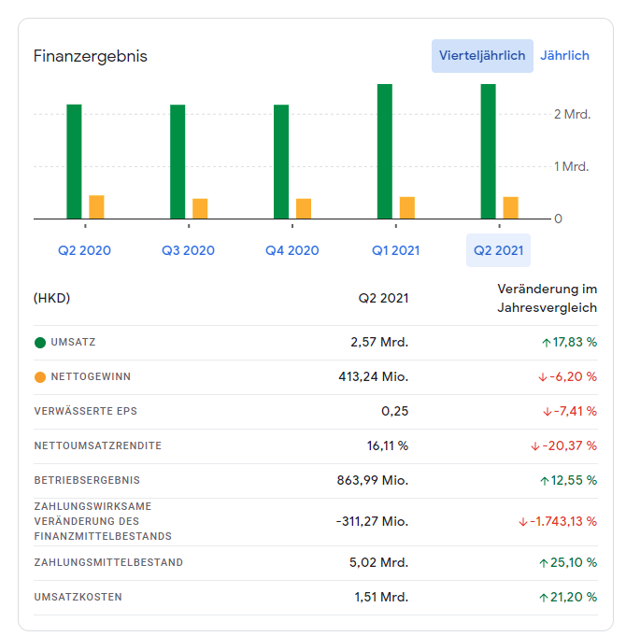Click the orange Q4 2020 net income bar
626x636 pixels.
304,209
